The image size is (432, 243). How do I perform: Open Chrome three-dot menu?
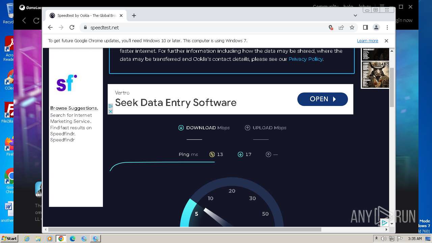pyautogui.click(x=387, y=27)
